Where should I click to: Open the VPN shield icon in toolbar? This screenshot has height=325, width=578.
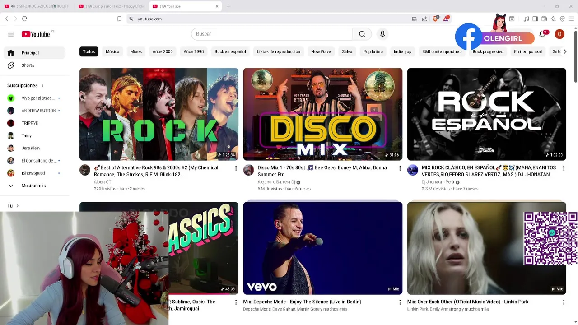pos(562,19)
